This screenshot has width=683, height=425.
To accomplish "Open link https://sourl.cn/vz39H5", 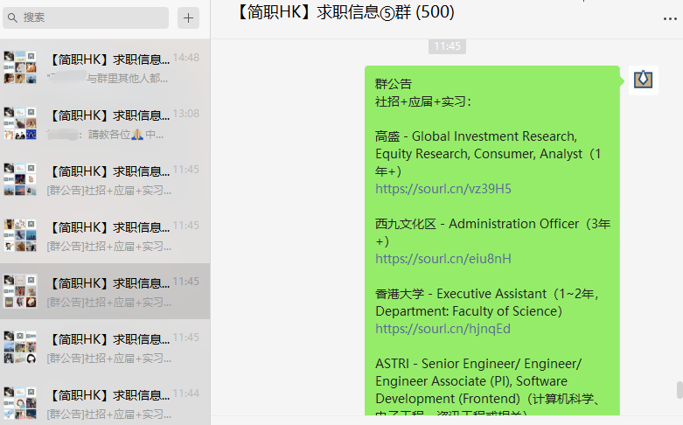I will [x=443, y=189].
